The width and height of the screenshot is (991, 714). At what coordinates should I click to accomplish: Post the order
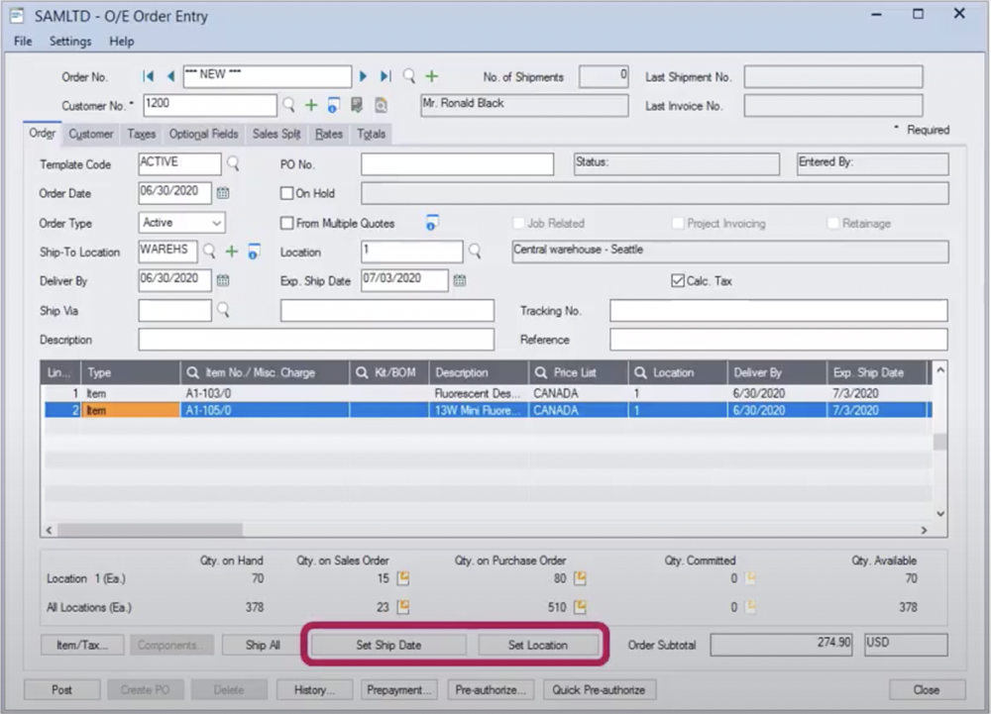click(x=61, y=690)
